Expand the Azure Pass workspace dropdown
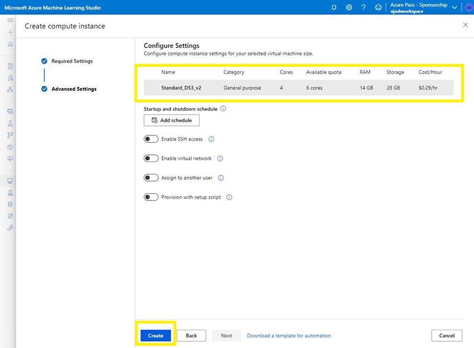The image size is (474, 348). [454, 7]
